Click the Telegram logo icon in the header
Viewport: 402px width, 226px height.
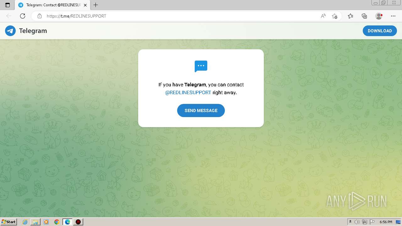point(10,31)
